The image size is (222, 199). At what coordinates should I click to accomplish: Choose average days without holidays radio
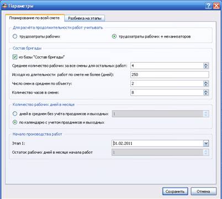click(x=15, y=114)
